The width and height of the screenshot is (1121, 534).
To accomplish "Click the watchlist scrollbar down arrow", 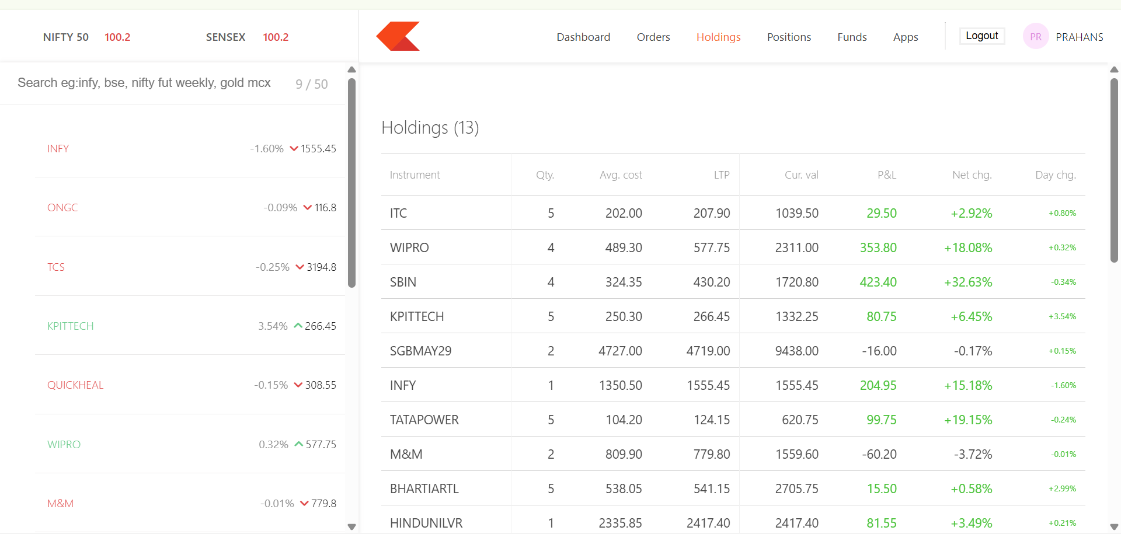I will [x=351, y=526].
